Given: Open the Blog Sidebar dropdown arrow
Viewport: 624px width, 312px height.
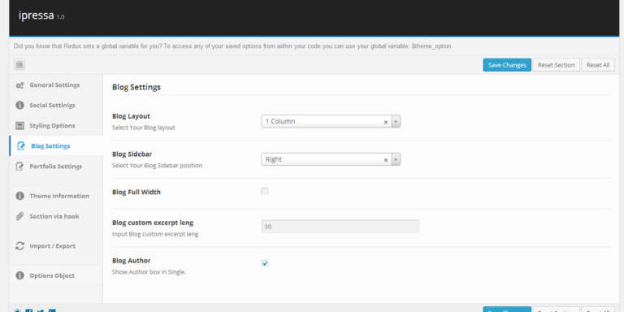Looking at the screenshot, I should tap(396, 159).
